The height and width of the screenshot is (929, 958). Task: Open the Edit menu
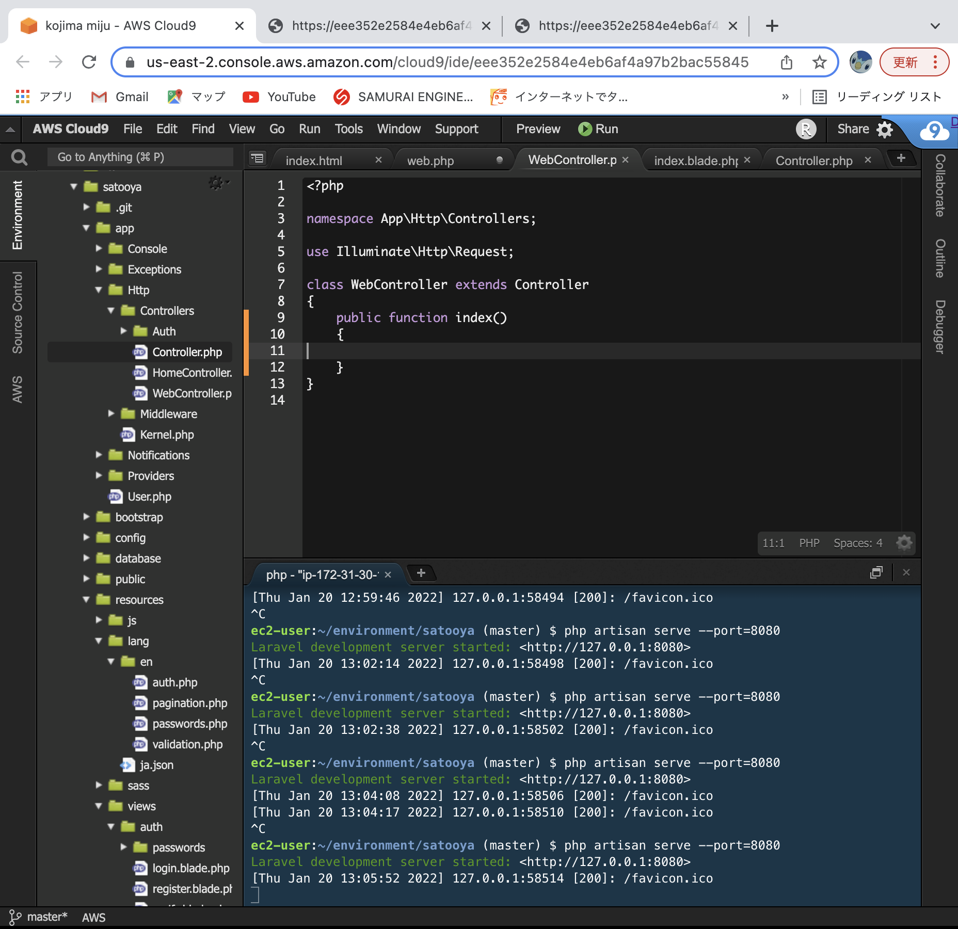click(167, 129)
